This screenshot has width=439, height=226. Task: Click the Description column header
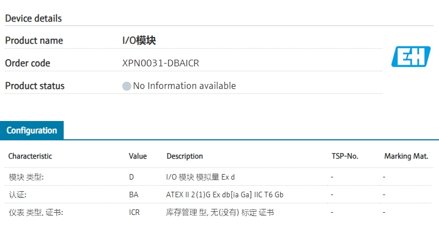click(x=184, y=156)
